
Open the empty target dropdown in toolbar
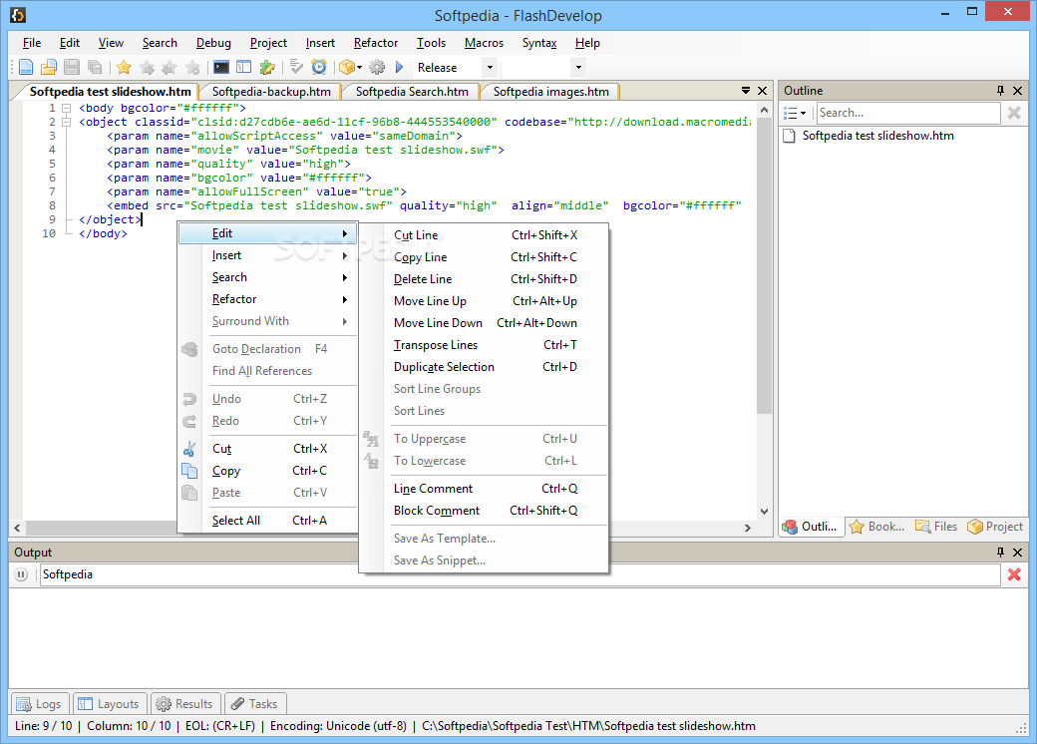(x=578, y=67)
